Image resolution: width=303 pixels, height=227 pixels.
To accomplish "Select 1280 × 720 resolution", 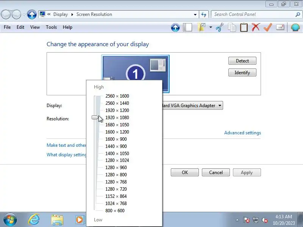I will (x=116, y=189).
